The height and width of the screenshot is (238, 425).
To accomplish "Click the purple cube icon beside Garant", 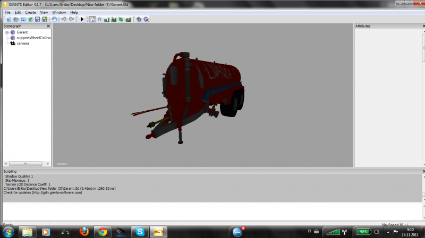I will [x=13, y=32].
